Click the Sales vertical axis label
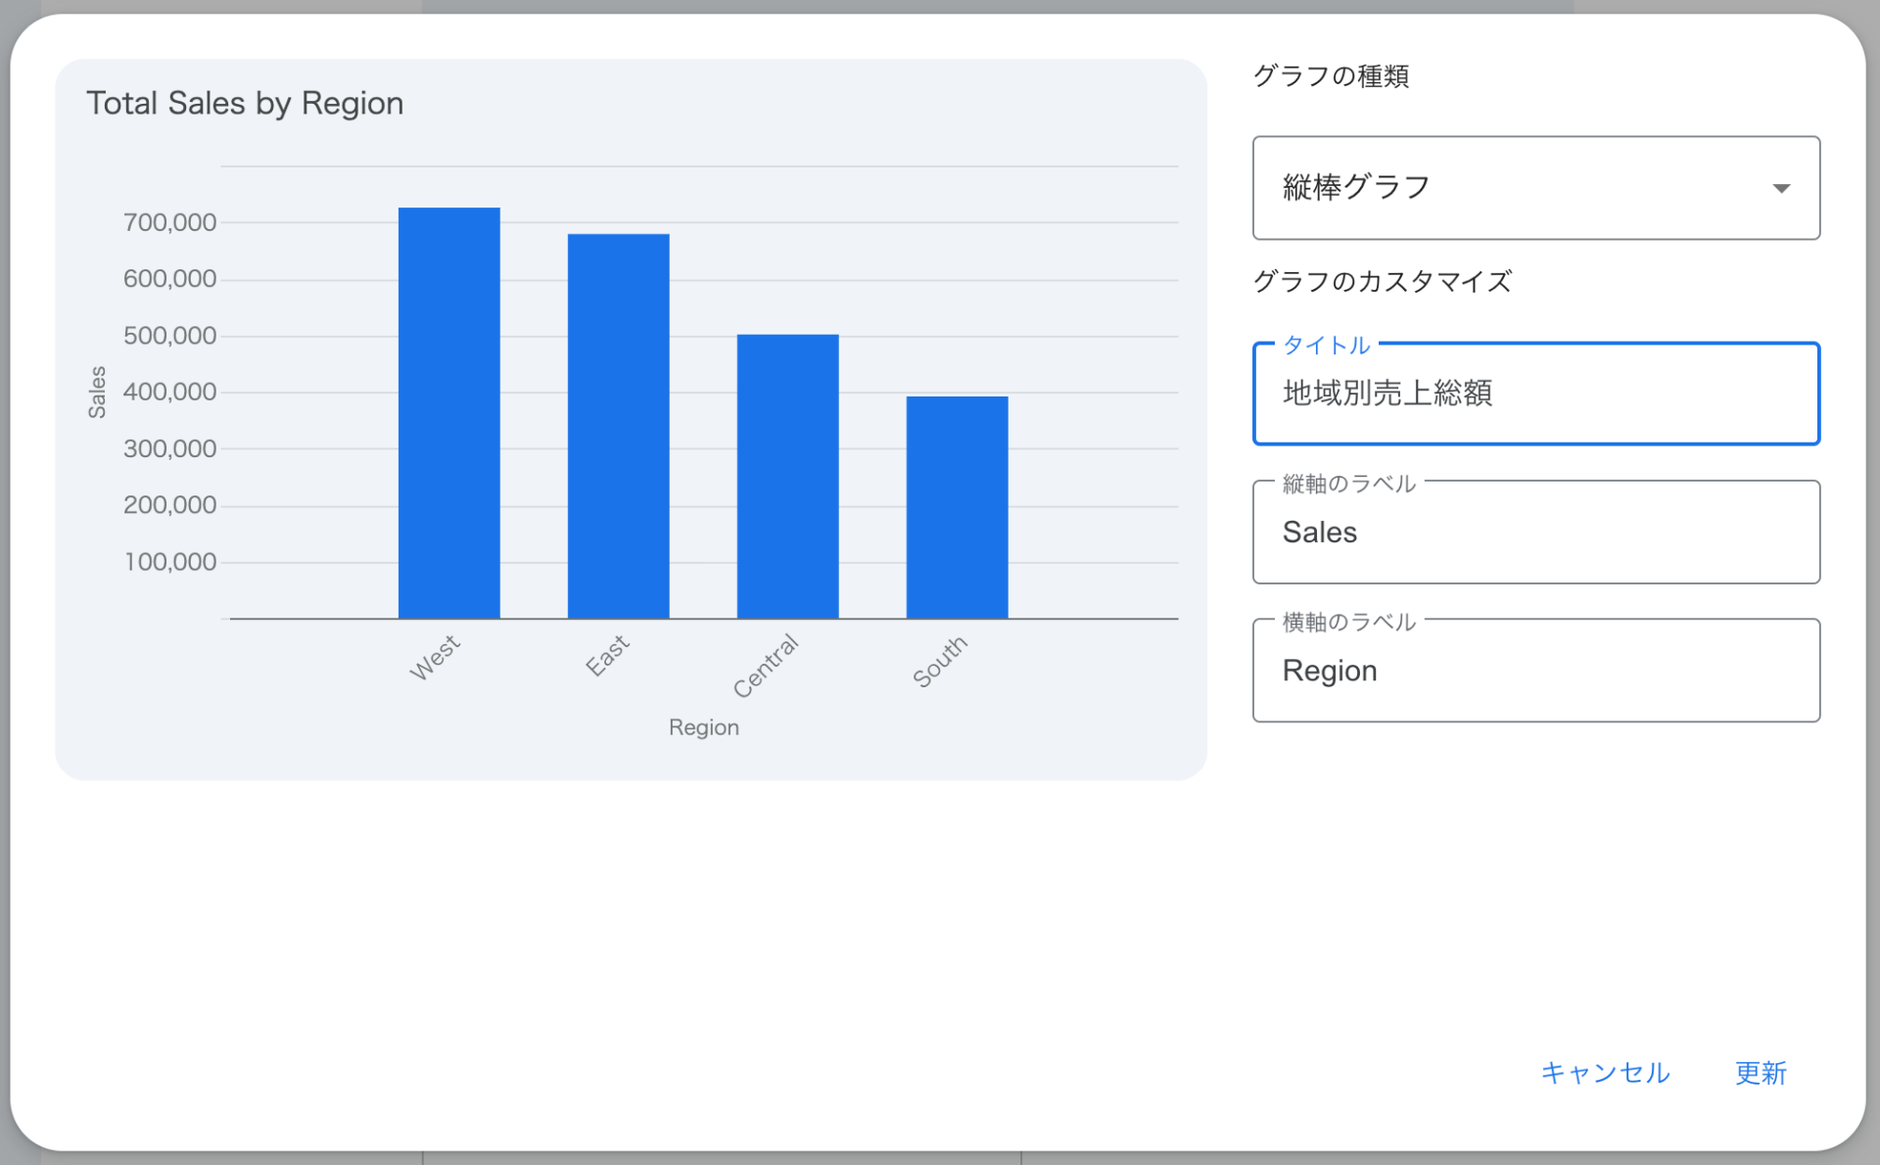Image resolution: width=1880 pixels, height=1165 pixels. 97,392
